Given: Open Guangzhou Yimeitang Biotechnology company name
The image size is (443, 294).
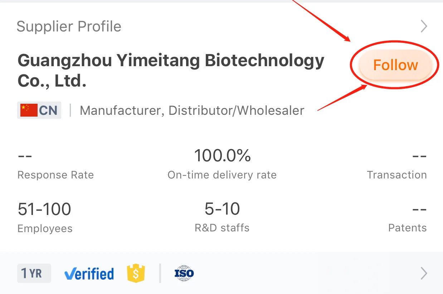Looking at the screenshot, I should click(x=171, y=71).
